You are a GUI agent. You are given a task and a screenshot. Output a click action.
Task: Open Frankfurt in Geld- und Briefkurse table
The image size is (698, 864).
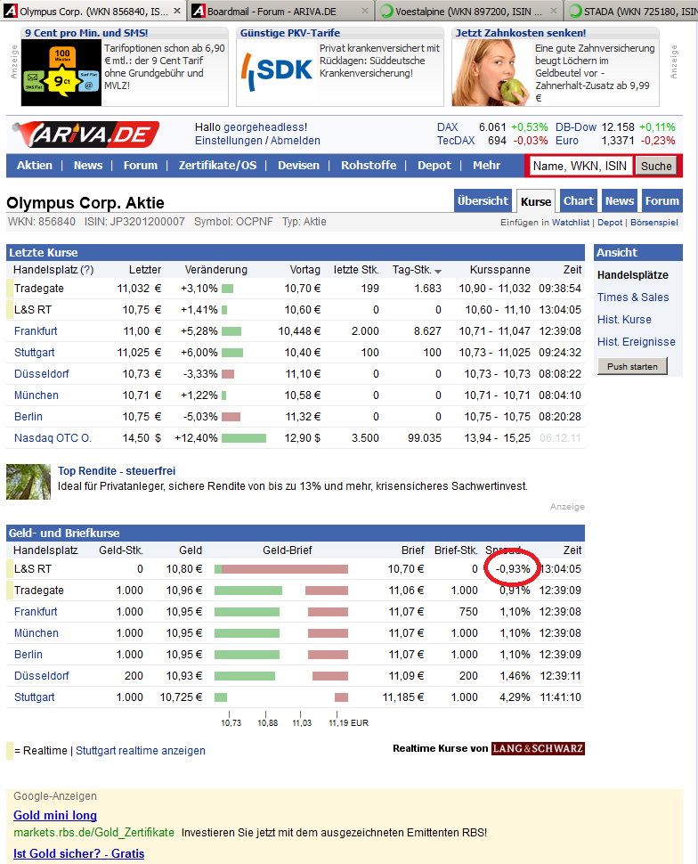coord(36,612)
